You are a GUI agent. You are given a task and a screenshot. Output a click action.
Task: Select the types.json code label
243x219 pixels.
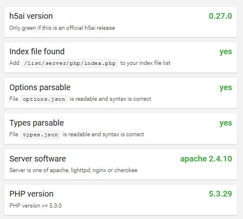click(x=40, y=135)
